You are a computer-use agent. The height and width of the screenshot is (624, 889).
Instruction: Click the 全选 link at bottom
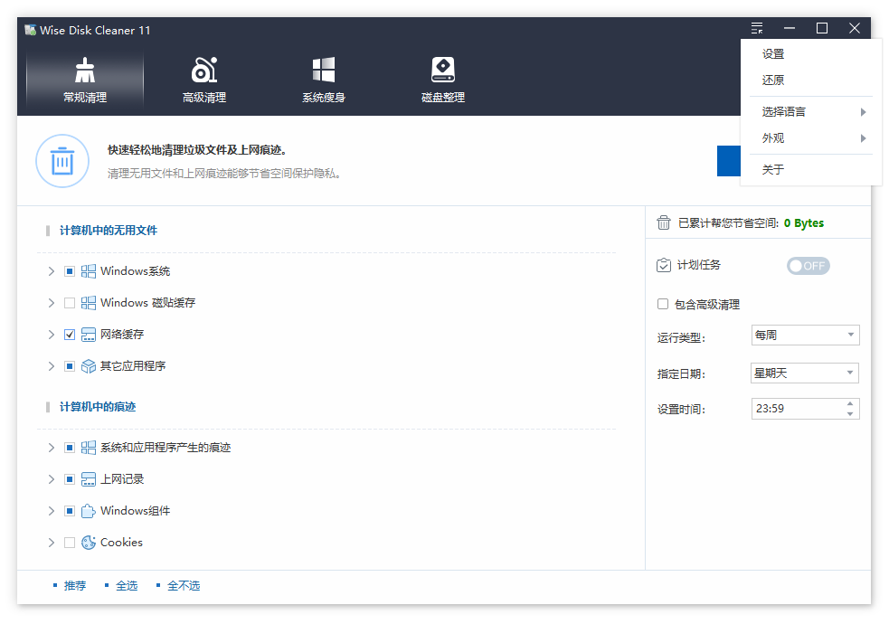tap(127, 586)
